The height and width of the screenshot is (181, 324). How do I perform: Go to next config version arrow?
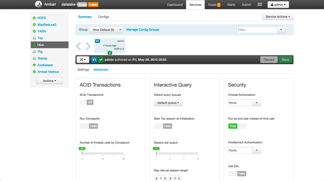tap(88, 46)
